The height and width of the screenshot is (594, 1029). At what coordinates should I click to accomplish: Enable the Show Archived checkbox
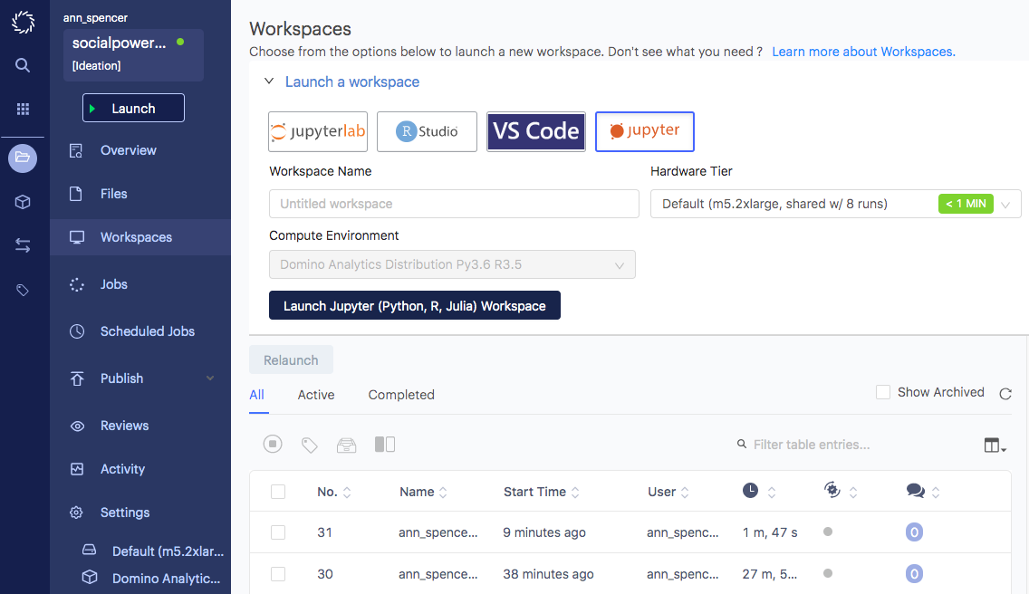pos(883,392)
